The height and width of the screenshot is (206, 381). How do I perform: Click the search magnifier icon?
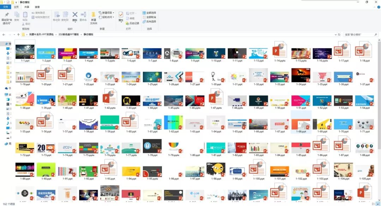coord(376,35)
